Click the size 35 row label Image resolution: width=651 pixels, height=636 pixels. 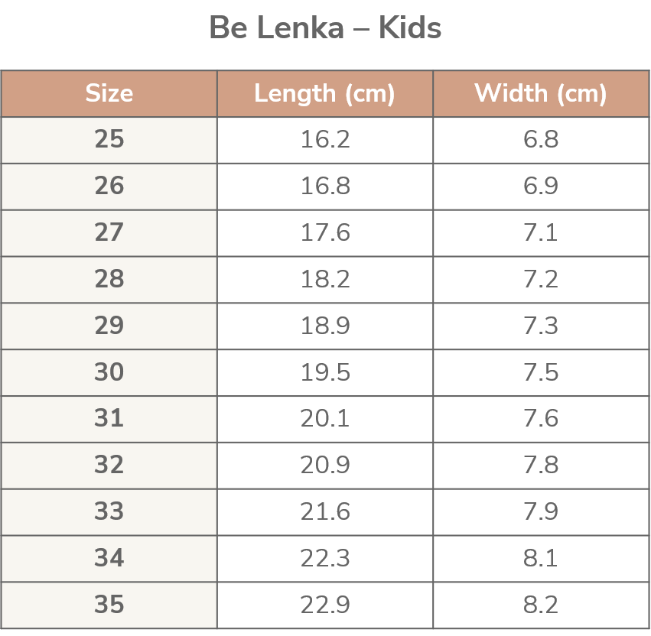click(109, 605)
